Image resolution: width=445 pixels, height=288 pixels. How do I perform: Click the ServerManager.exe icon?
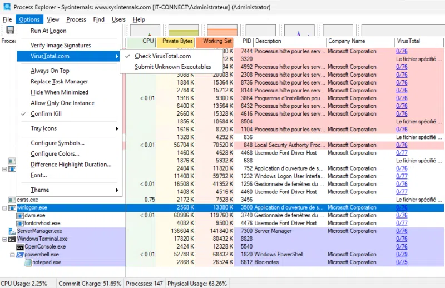coord(13,231)
